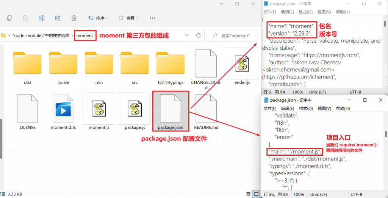Open 格式(O) menu in top Notepad
This screenshot has width=388, height=198.
point(306,12)
